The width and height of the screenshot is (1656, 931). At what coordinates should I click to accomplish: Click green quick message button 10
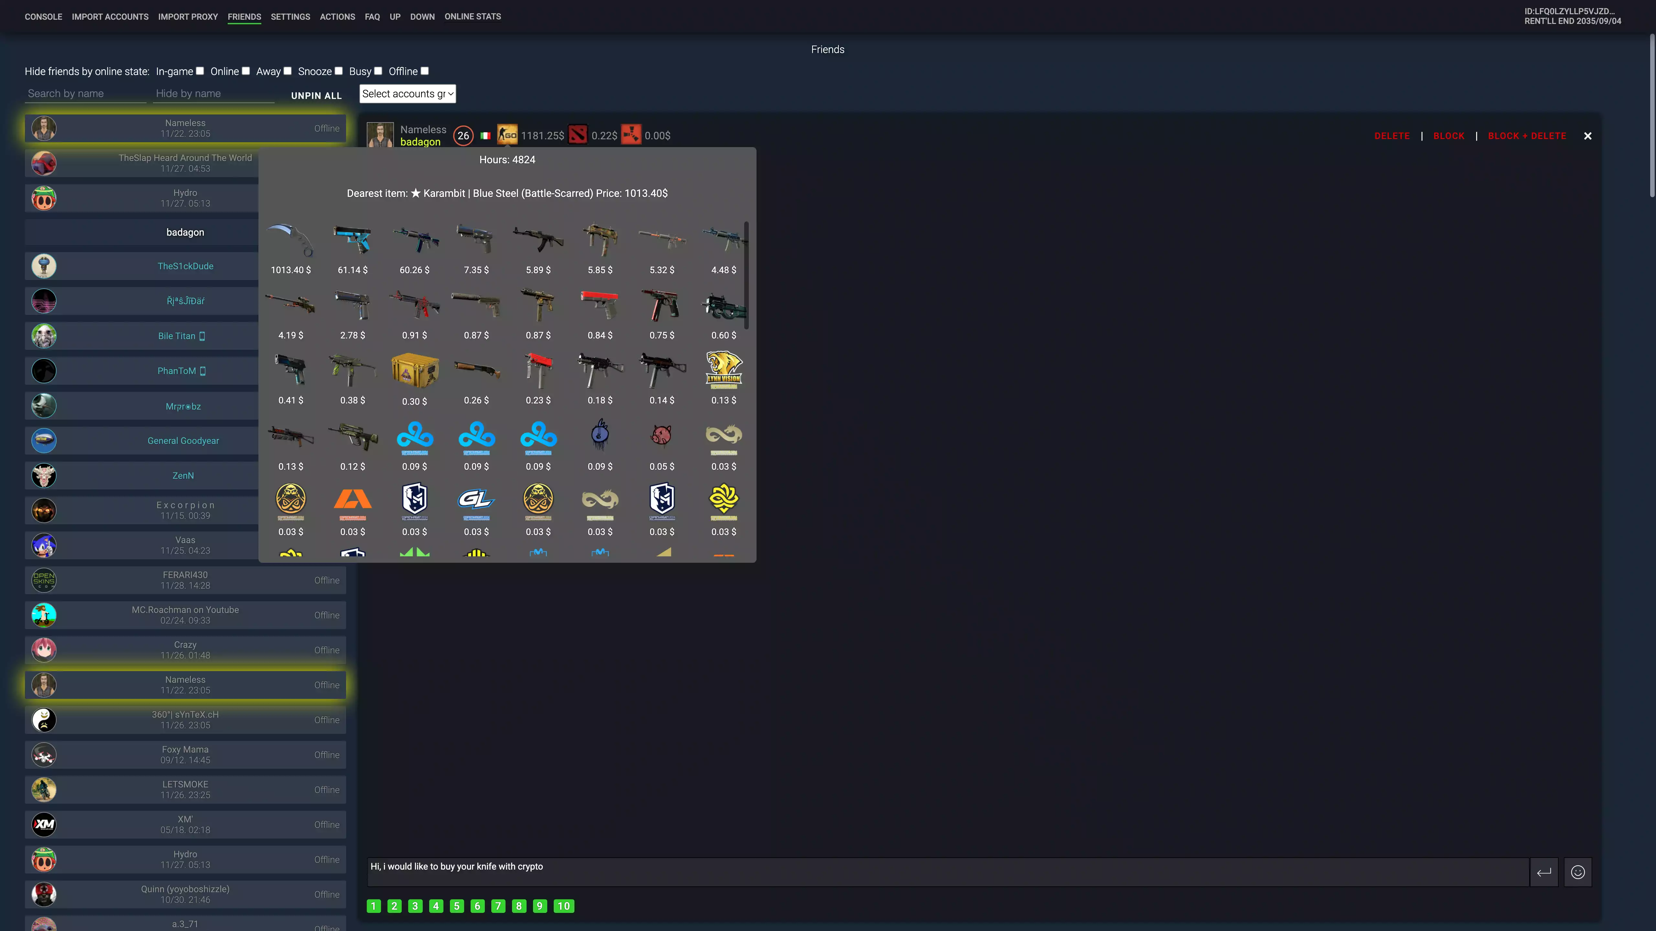pyautogui.click(x=564, y=906)
